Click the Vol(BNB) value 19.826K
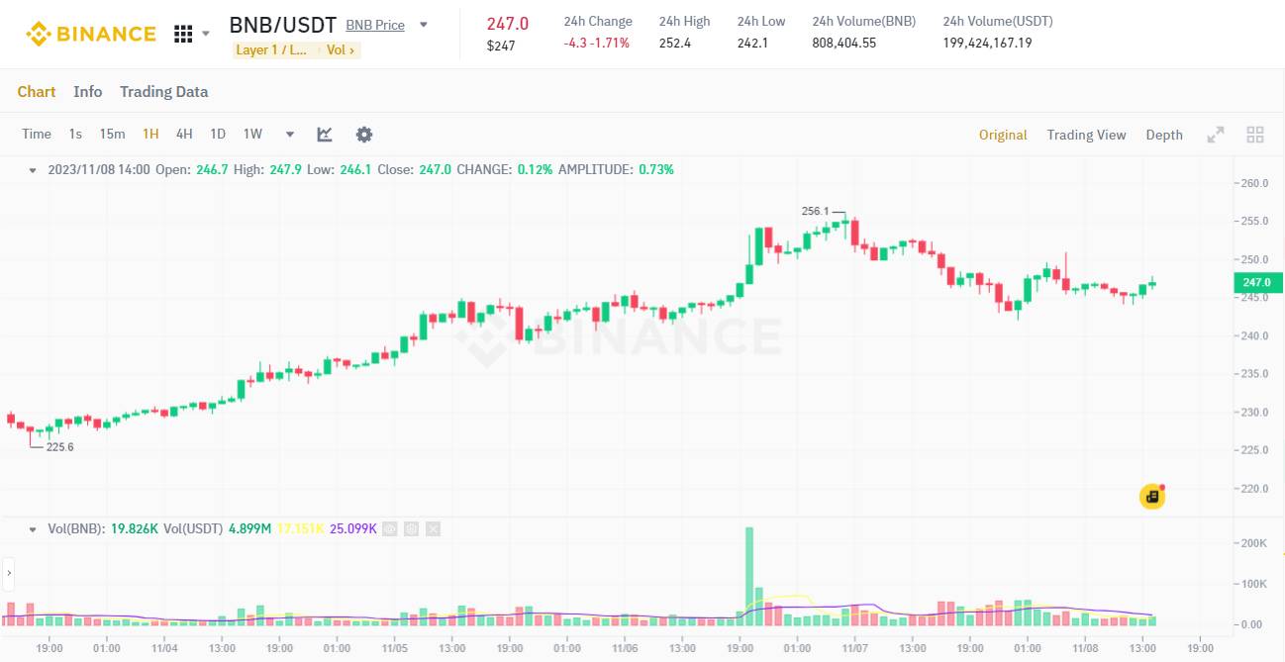 click(135, 529)
